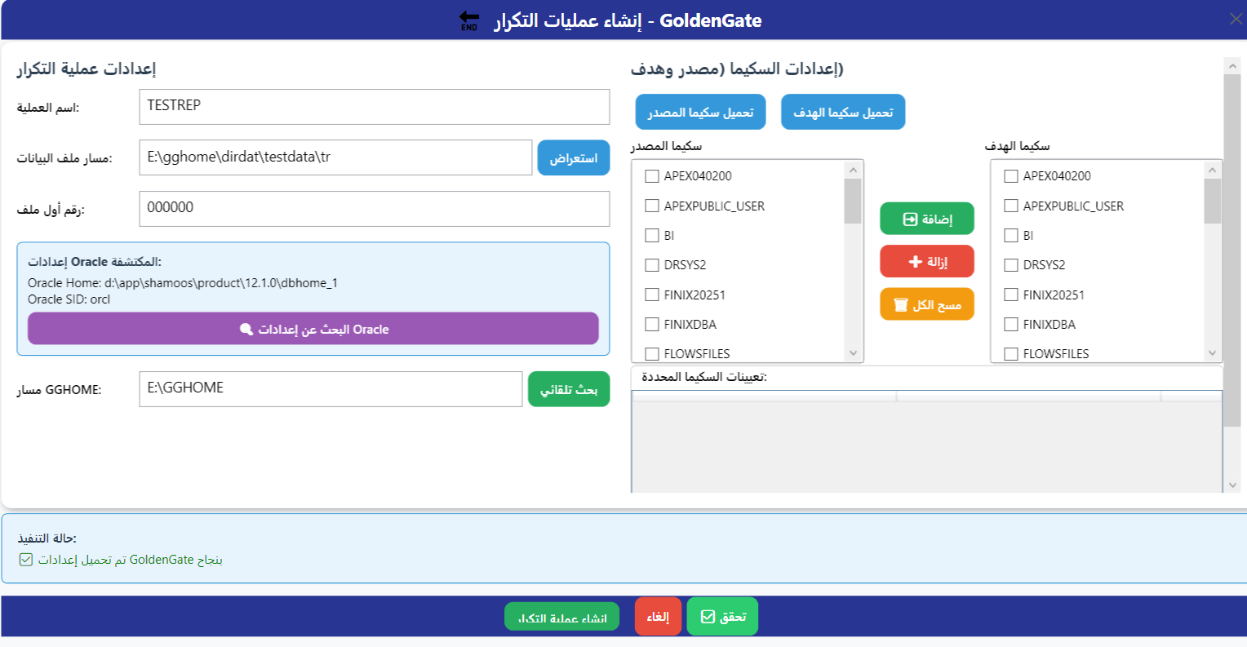This screenshot has height=647, width=1247.
Task: Check the APEX040200 box in source schema list
Action: click(651, 175)
